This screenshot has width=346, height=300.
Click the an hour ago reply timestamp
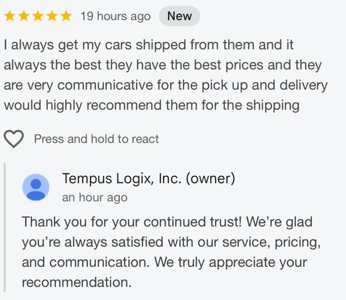pos(95,198)
